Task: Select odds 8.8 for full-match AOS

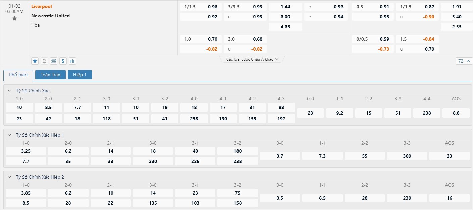Action: click(x=456, y=113)
